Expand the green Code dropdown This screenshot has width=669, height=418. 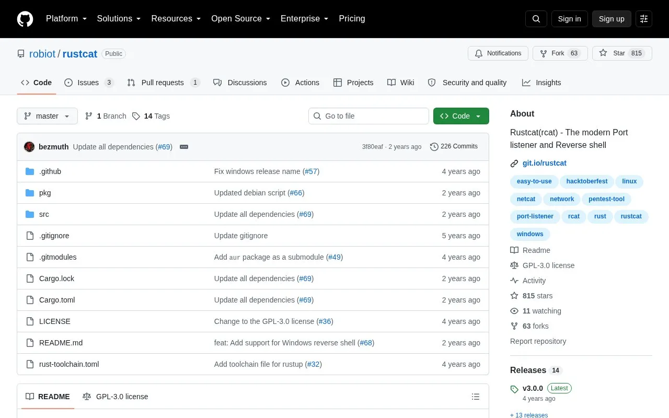click(461, 116)
